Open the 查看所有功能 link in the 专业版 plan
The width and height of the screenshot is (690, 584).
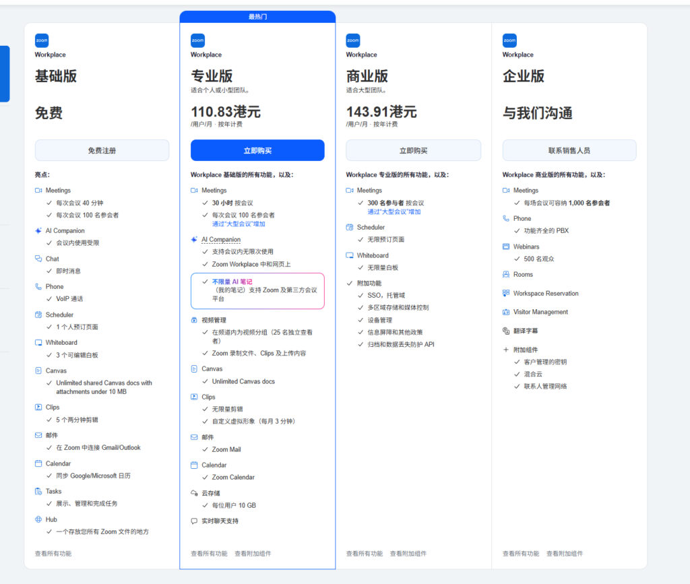[x=209, y=554]
